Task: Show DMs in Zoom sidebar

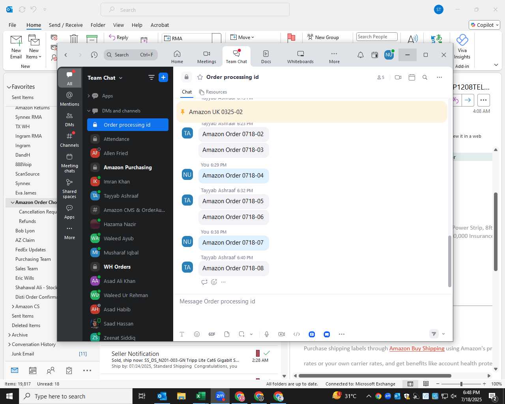Action: 69,119
